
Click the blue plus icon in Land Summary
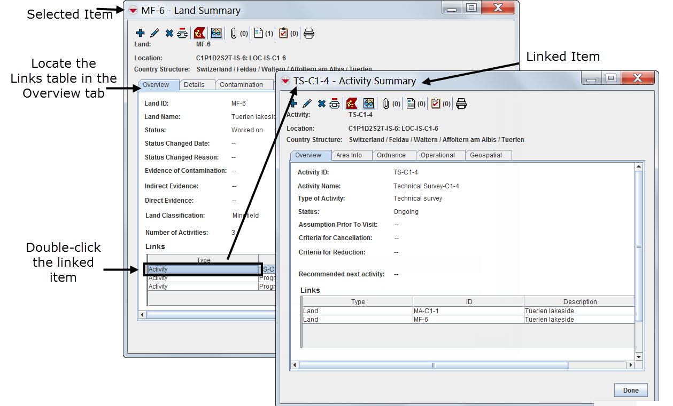click(141, 33)
